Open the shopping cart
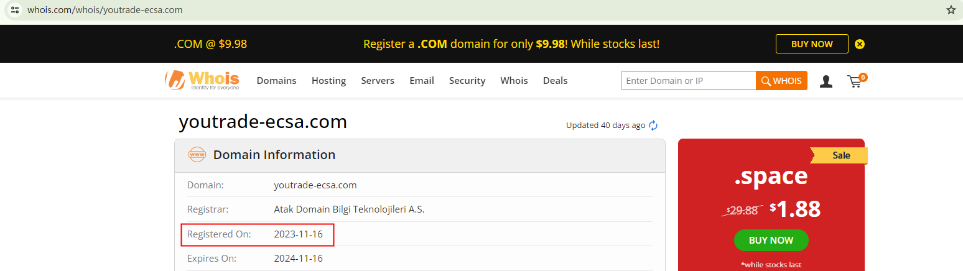The image size is (963, 271). click(855, 81)
